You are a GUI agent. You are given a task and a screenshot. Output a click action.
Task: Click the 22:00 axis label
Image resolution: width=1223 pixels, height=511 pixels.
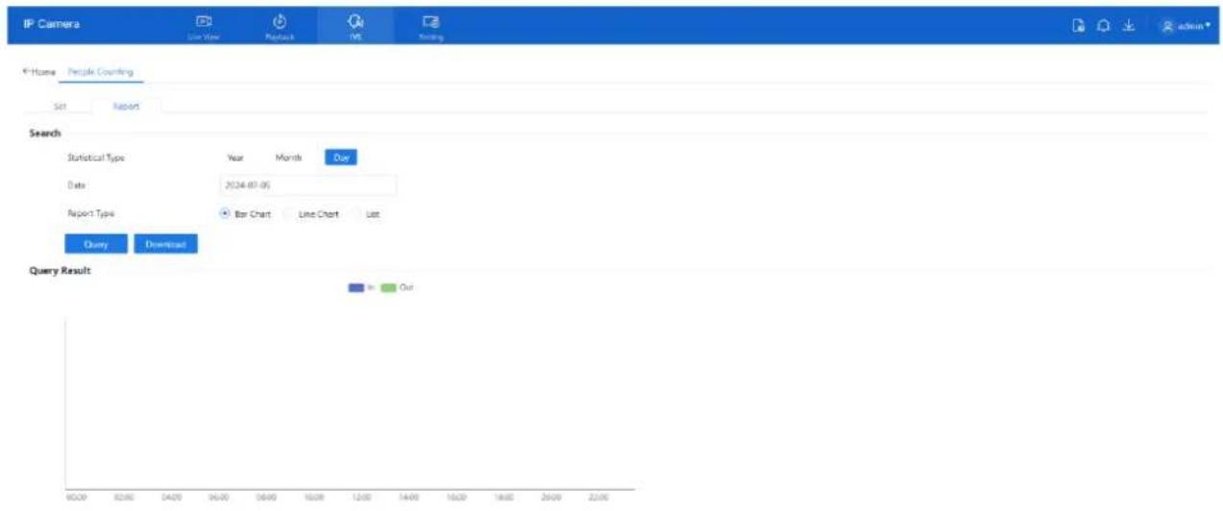tap(598, 499)
